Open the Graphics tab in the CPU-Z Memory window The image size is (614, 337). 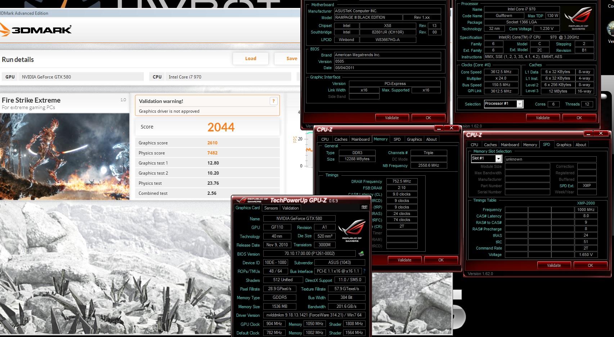[414, 139]
